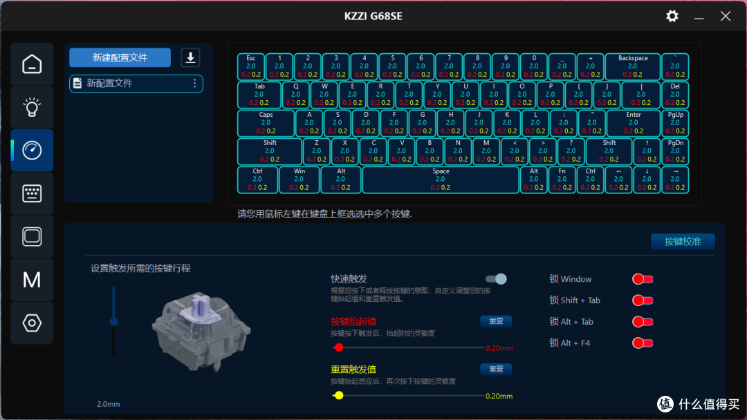747x420 pixels.
Task: Open the Home page in sidebar
Action: [x=32, y=64]
